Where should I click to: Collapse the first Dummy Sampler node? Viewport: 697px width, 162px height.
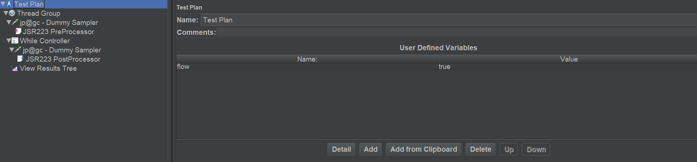(9, 22)
